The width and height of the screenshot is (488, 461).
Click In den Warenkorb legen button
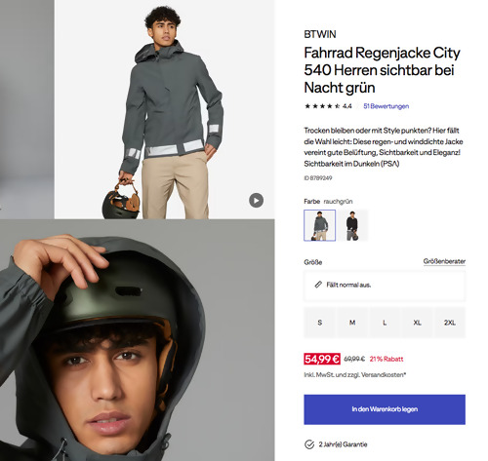click(x=385, y=409)
